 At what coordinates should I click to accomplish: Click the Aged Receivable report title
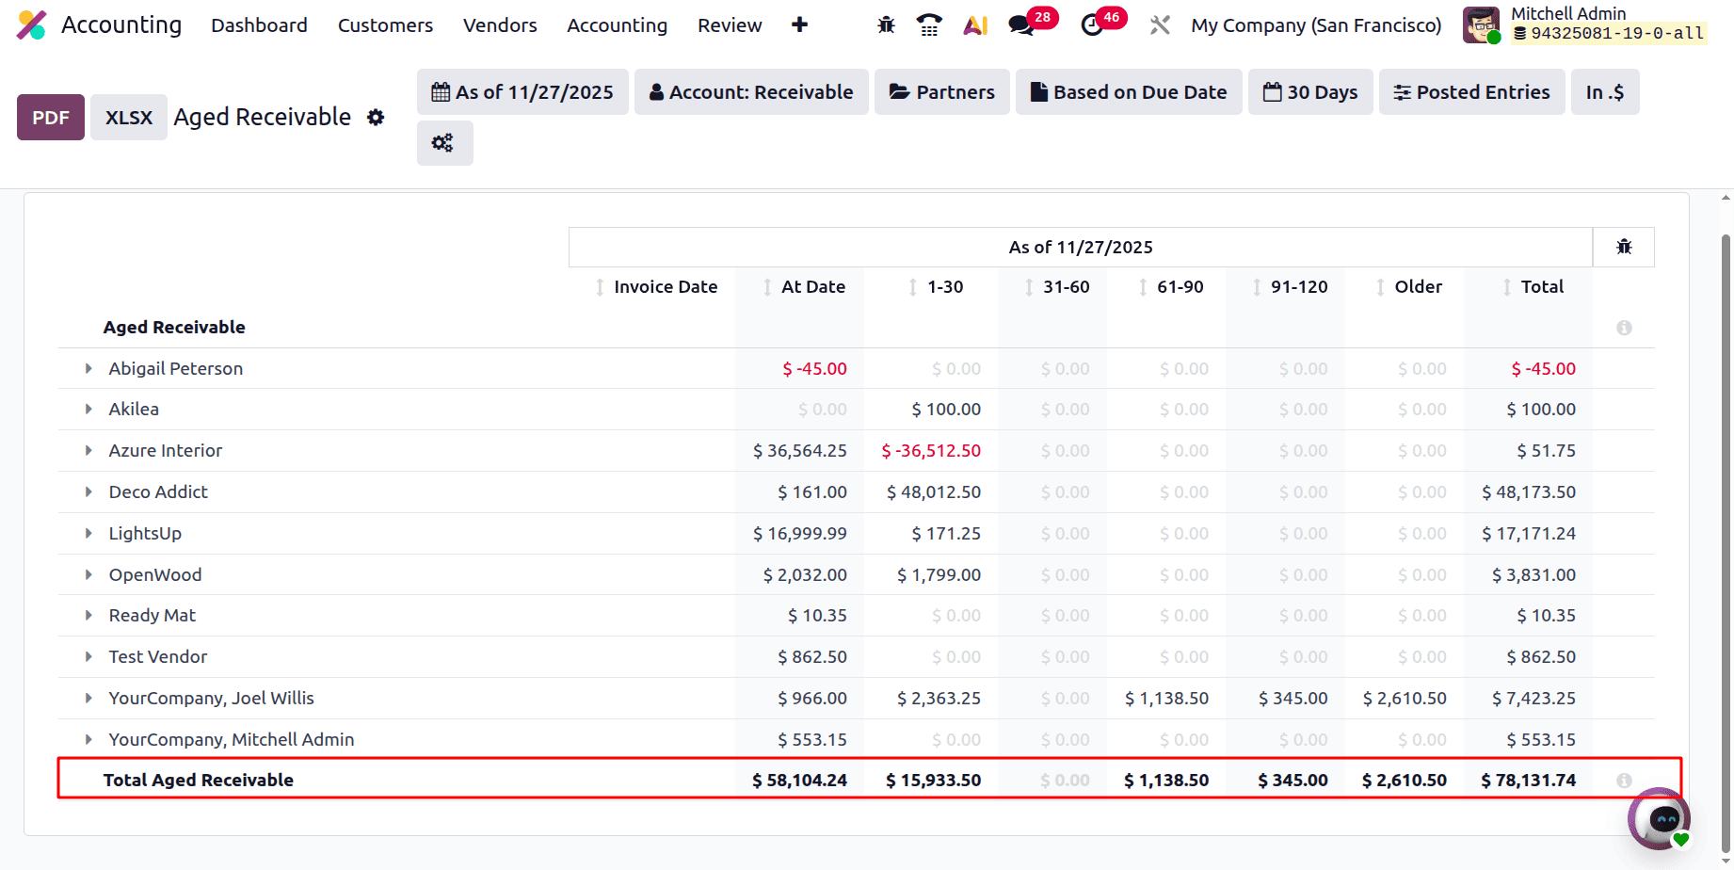point(263,117)
